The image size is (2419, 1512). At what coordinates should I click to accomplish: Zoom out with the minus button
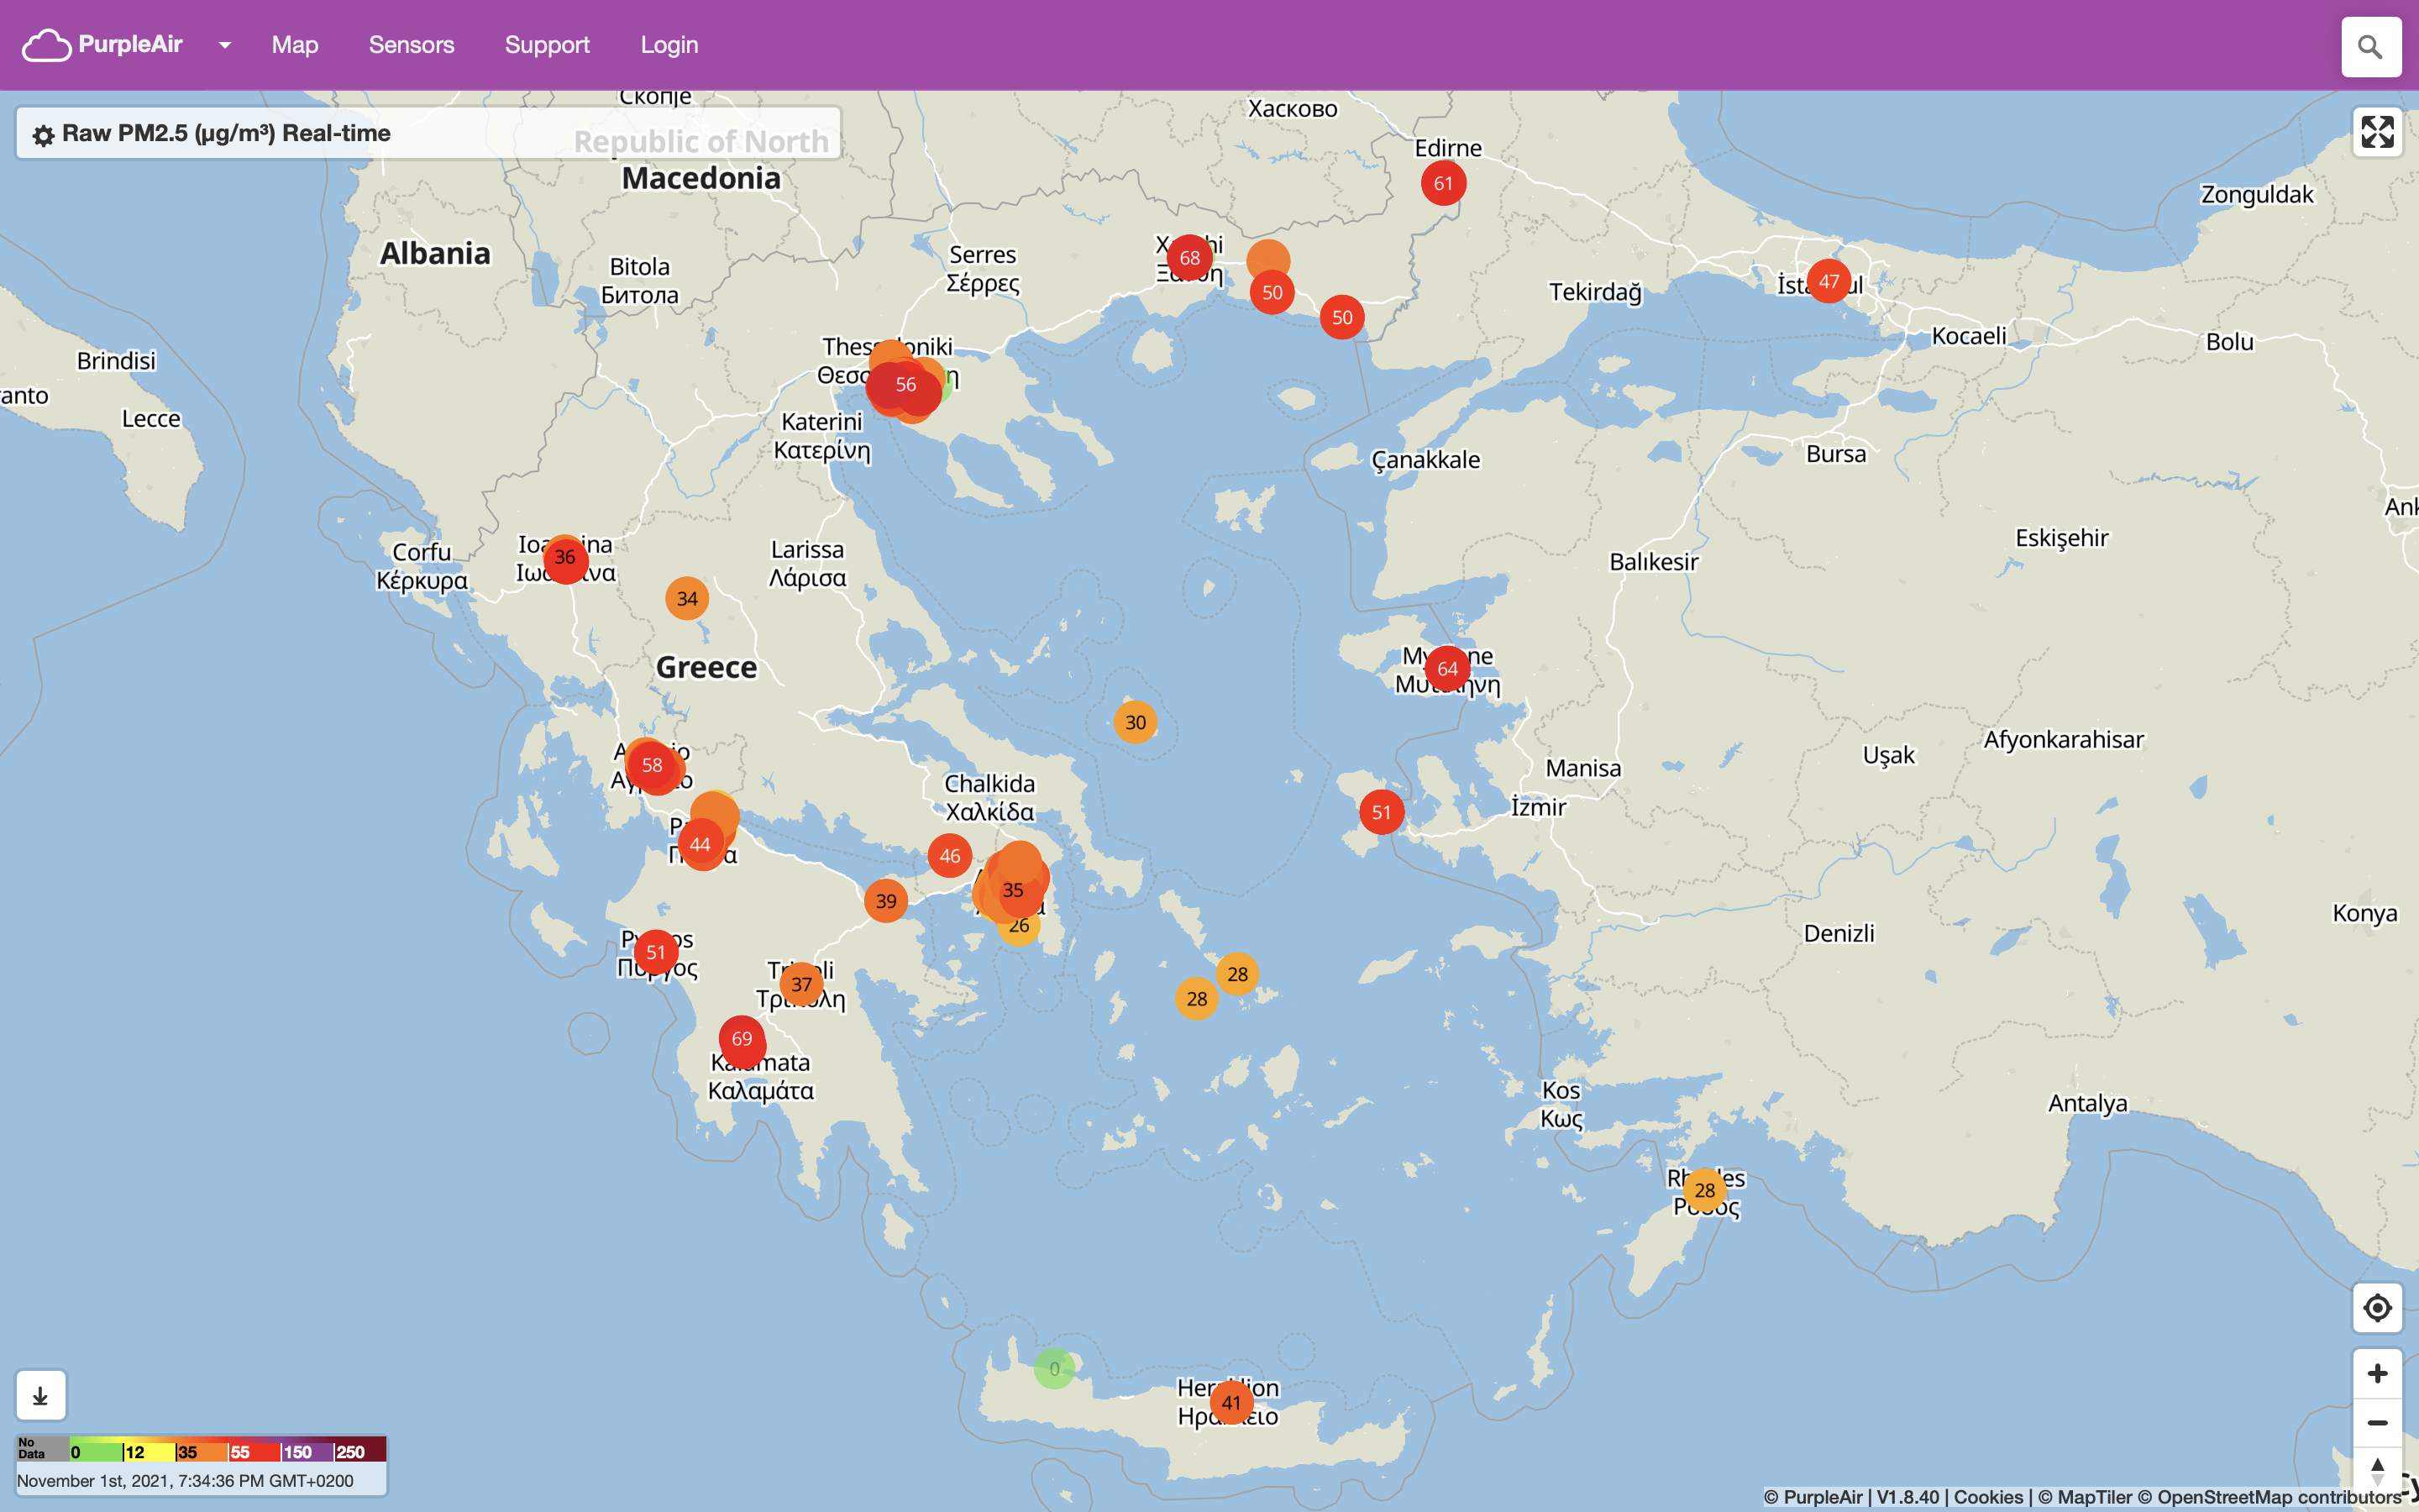pyautogui.click(x=2377, y=1423)
